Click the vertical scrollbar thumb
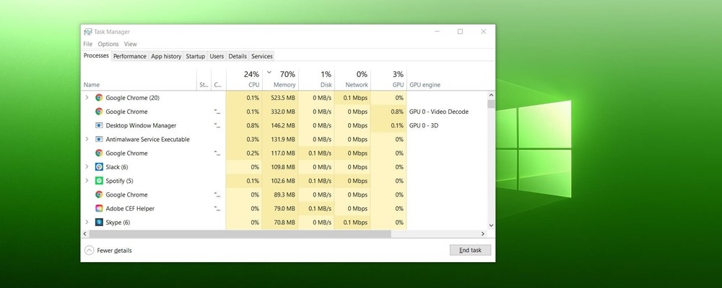Viewport: 722px width, 288px height. tap(491, 104)
